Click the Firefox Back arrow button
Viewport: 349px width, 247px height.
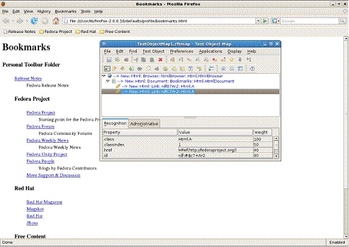(6, 21)
